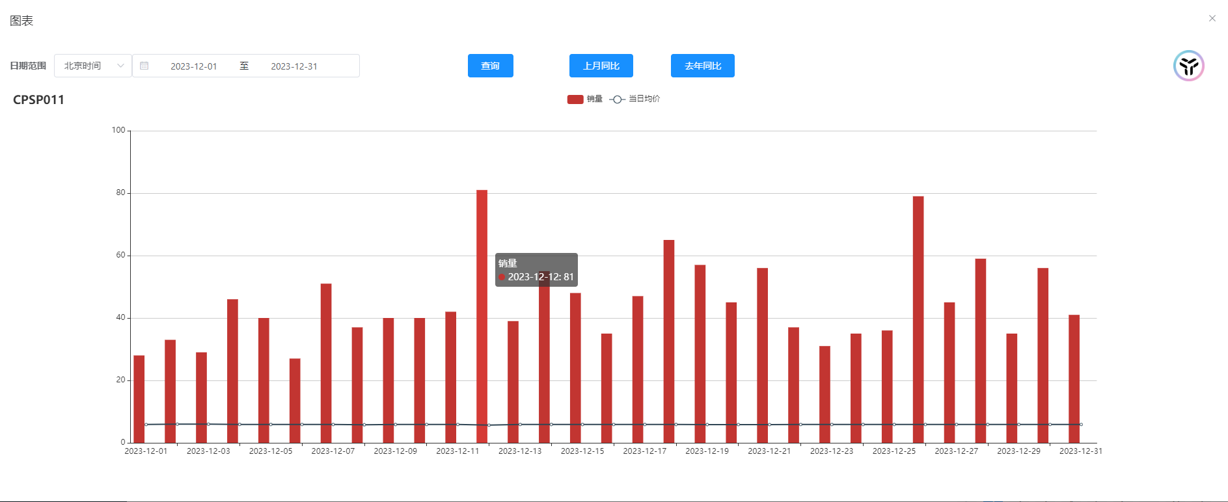Click the round assistant logo icon
This screenshot has height=502, width=1228.
(1188, 66)
